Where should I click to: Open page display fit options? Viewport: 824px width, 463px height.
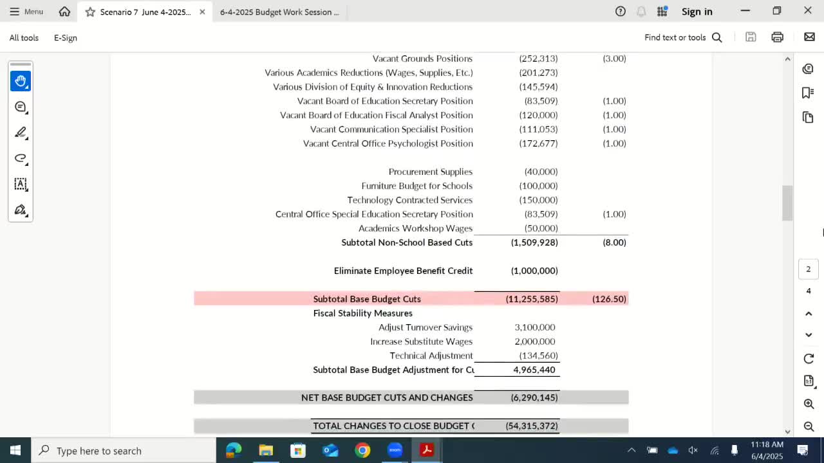[809, 381]
